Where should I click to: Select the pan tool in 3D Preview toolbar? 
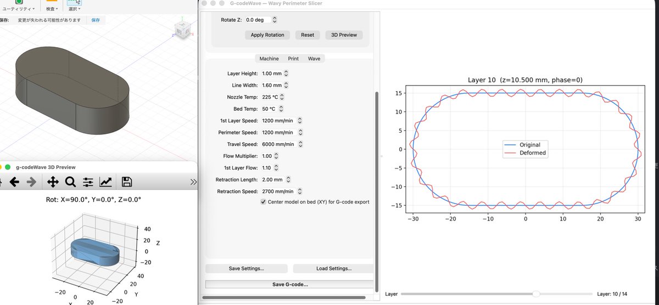pyautogui.click(x=53, y=182)
